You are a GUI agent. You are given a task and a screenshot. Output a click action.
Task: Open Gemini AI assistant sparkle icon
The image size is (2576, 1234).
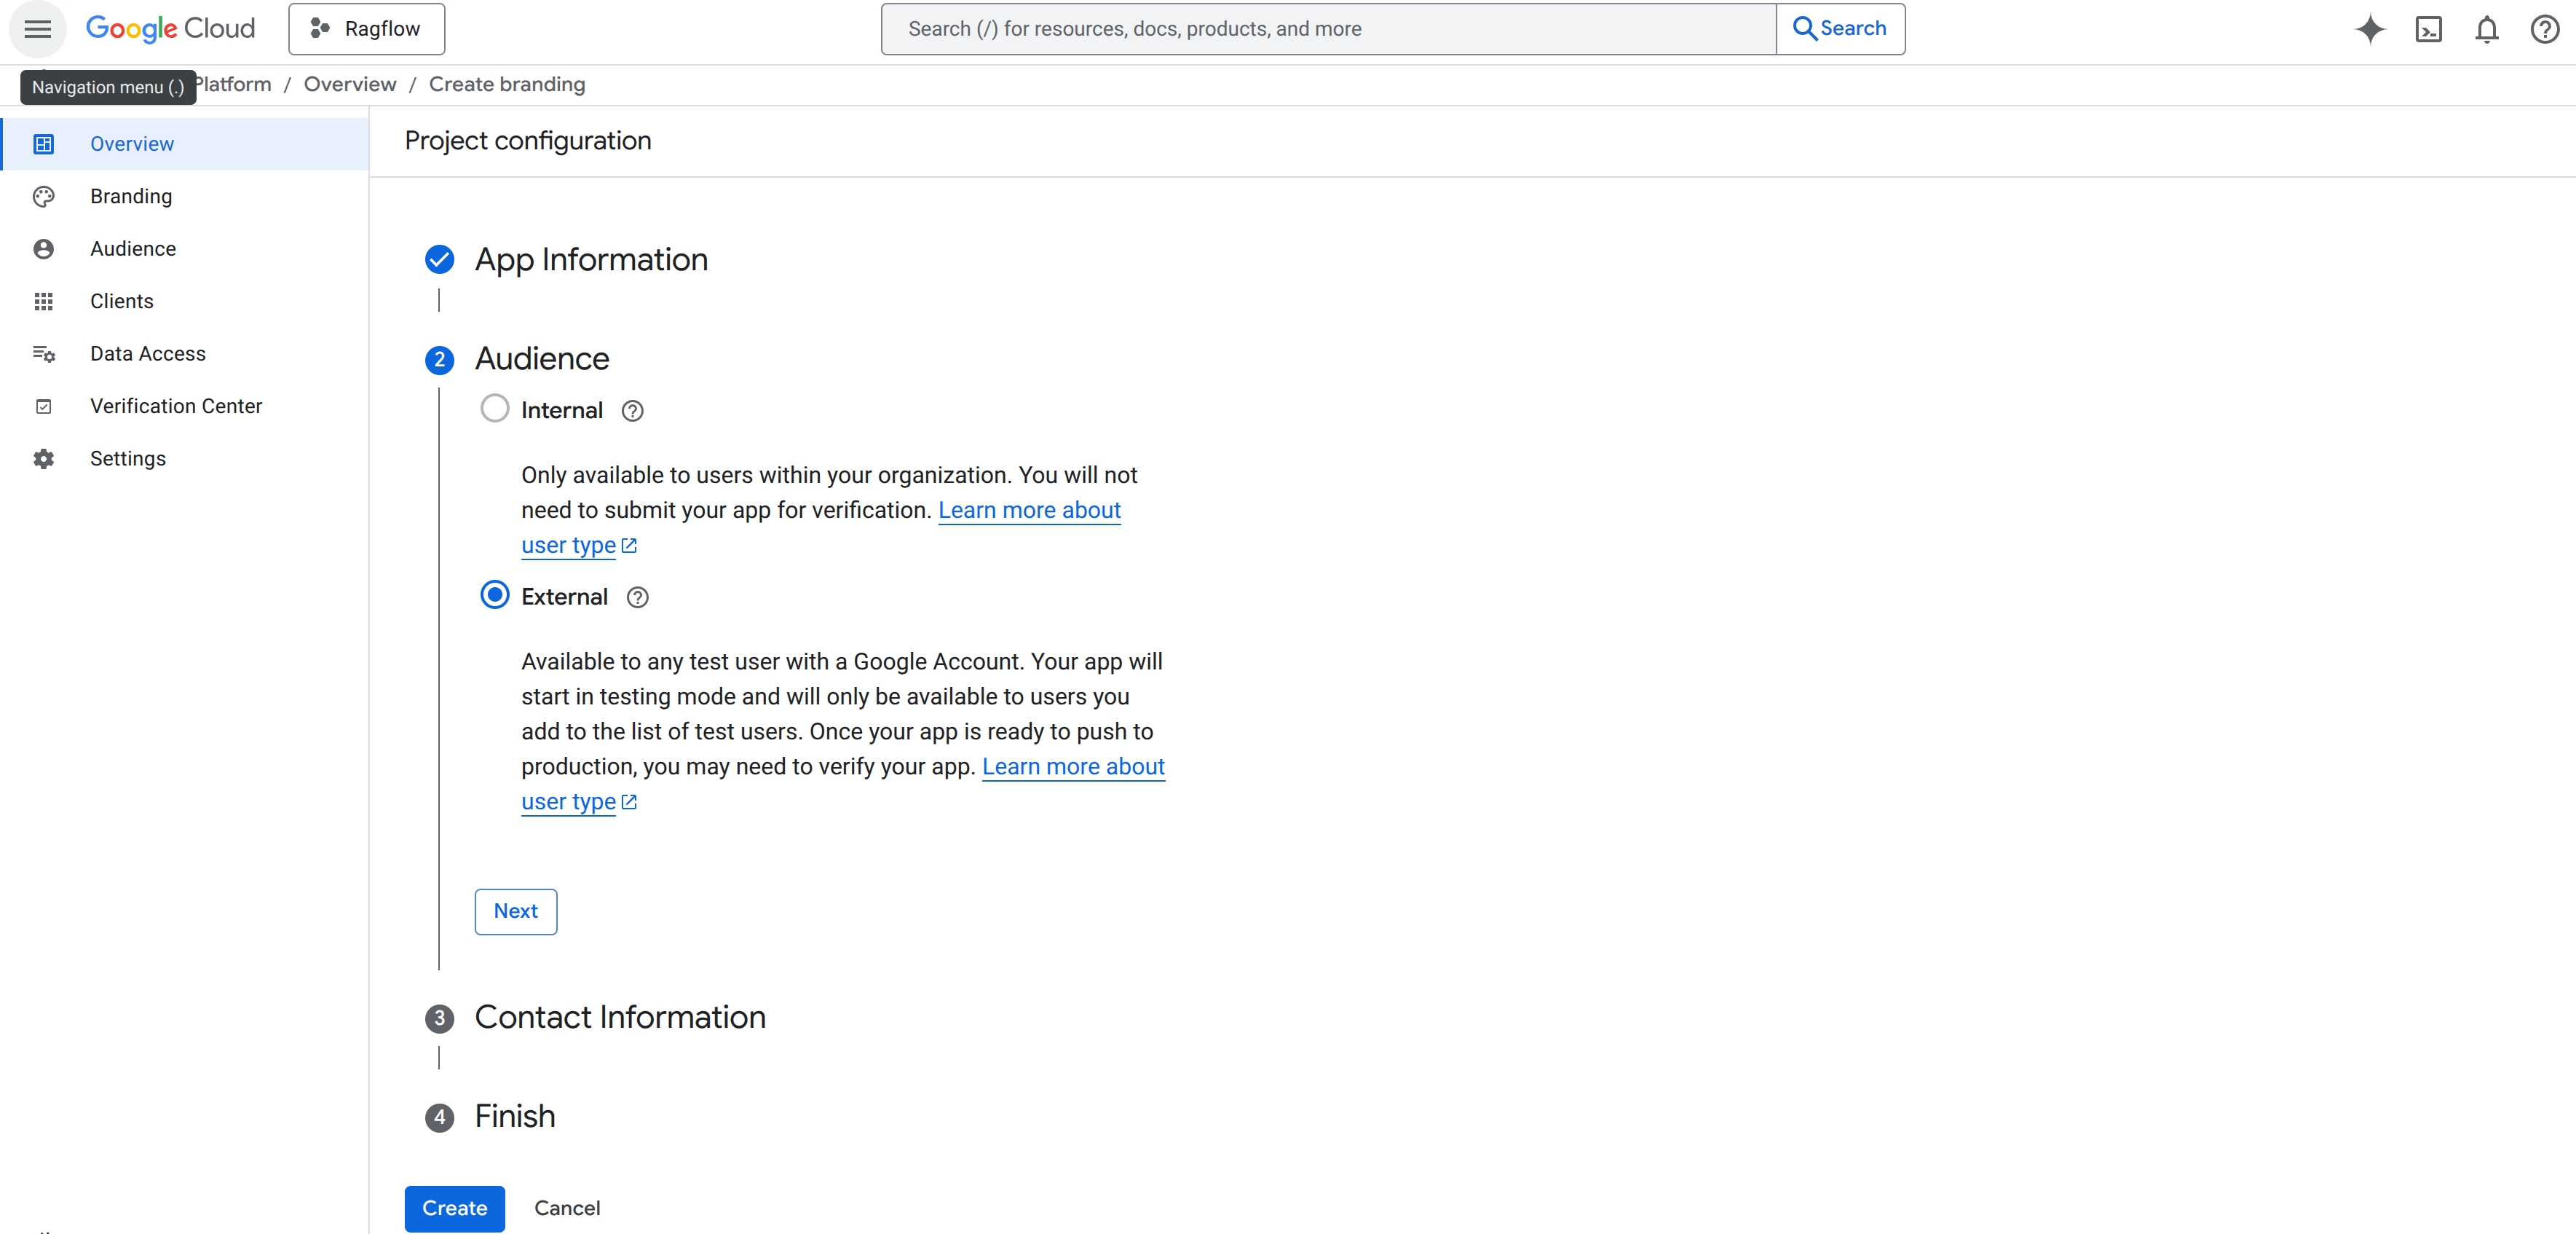pos(2370,29)
